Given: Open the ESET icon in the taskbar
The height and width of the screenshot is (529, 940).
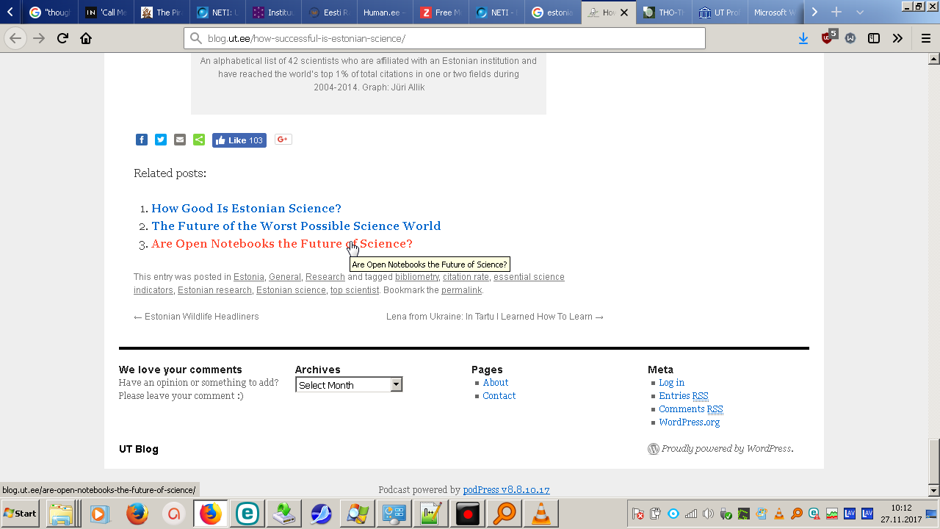Looking at the screenshot, I should (247, 513).
